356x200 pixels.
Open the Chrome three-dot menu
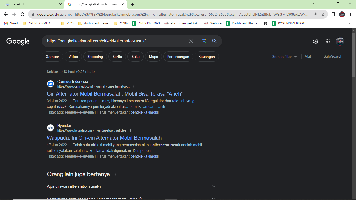tap(351, 14)
